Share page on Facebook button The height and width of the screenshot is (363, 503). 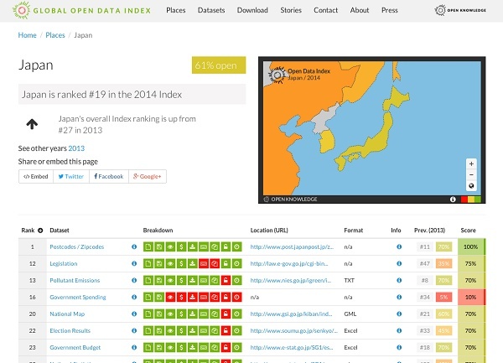tap(108, 176)
